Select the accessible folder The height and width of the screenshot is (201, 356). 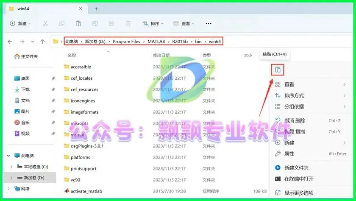[x=78, y=67]
